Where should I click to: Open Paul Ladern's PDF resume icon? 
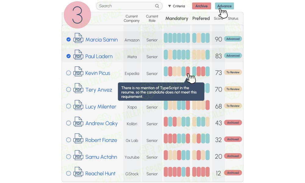[78, 55]
